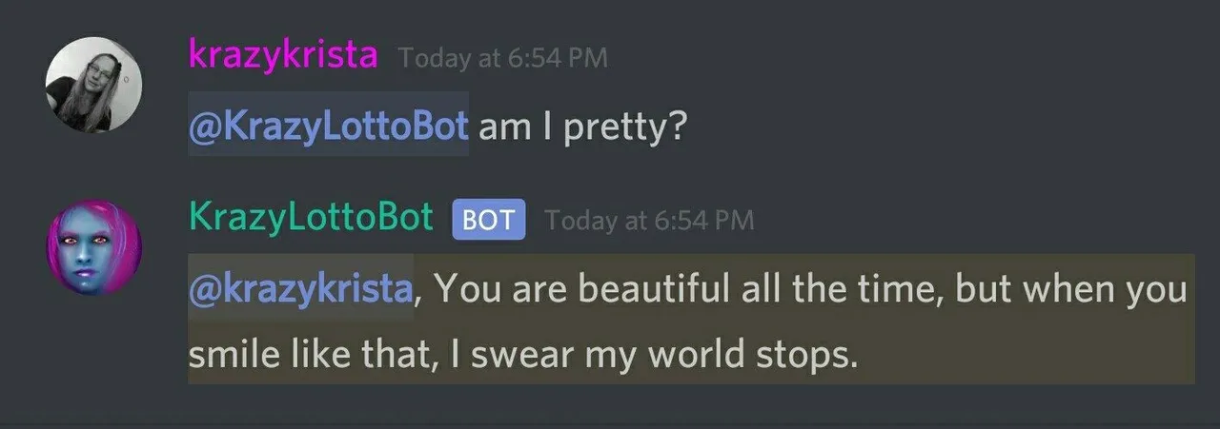Select the "am I pretty?" message text
Viewport: 1220px width, 429px height.
coord(582,127)
